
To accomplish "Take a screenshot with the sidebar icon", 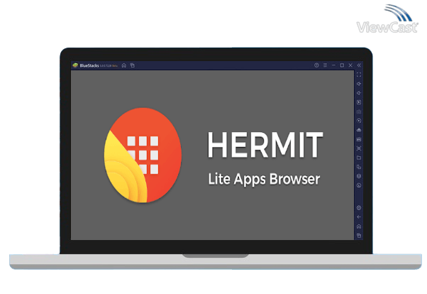I will 359,148.
